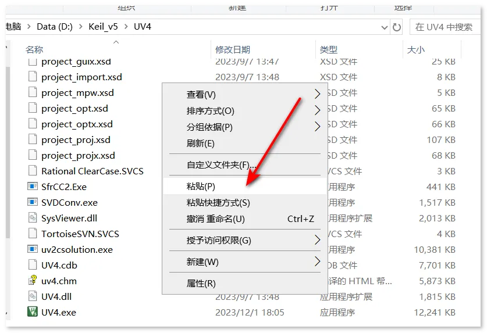The width and height of the screenshot is (487, 333).
Task: Sort by the 类型 column header
Action: click(329, 49)
